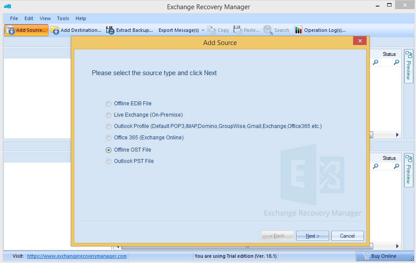Click the Copy toolbar icon
416x263 pixels.
tap(211, 30)
